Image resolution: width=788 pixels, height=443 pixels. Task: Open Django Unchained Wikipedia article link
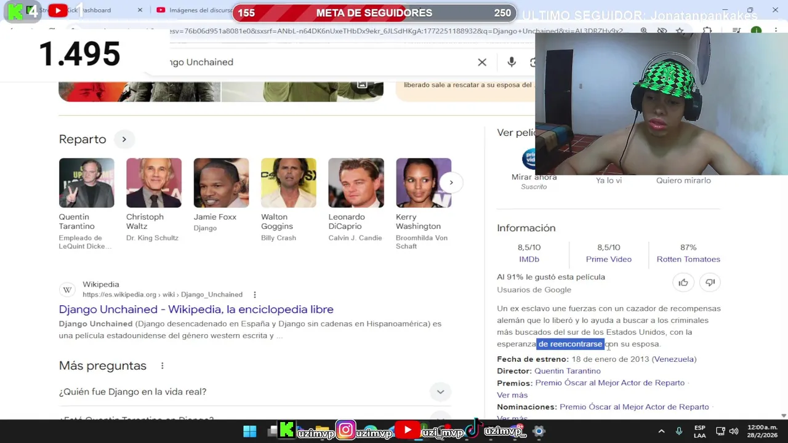pyautogui.click(x=196, y=309)
